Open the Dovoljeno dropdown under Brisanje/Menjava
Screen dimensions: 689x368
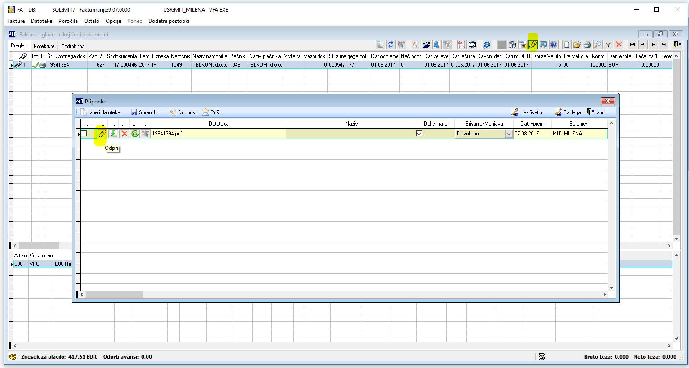tap(508, 133)
